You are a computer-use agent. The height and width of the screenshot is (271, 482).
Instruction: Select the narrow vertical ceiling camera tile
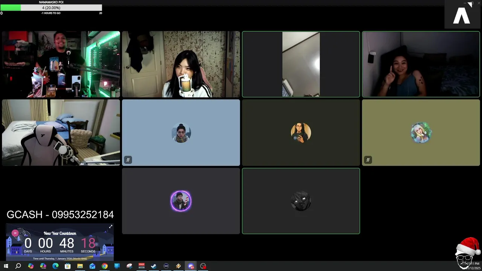pyautogui.click(x=301, y=64)
